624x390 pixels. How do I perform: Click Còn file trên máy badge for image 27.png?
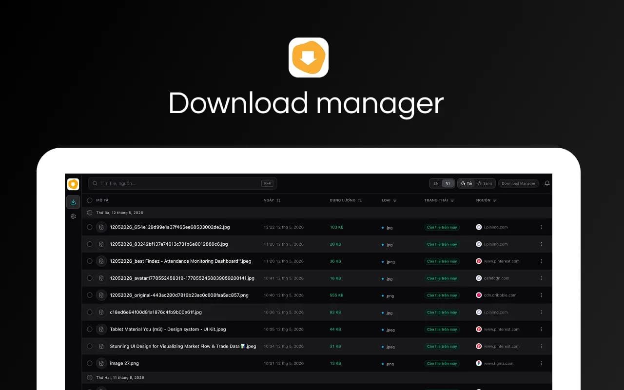click(442, 363)
